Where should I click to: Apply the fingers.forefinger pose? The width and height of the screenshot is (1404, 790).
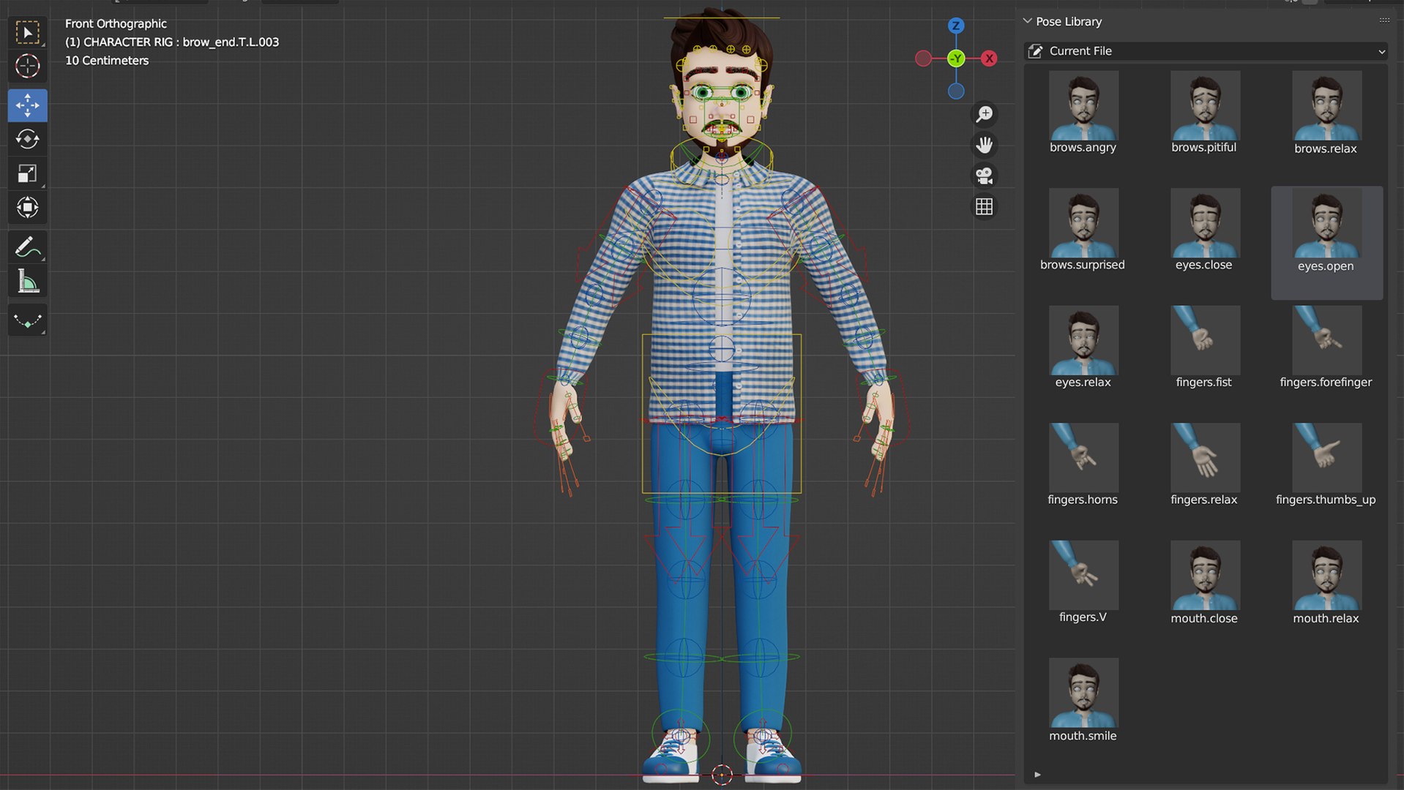(1326, 348)
